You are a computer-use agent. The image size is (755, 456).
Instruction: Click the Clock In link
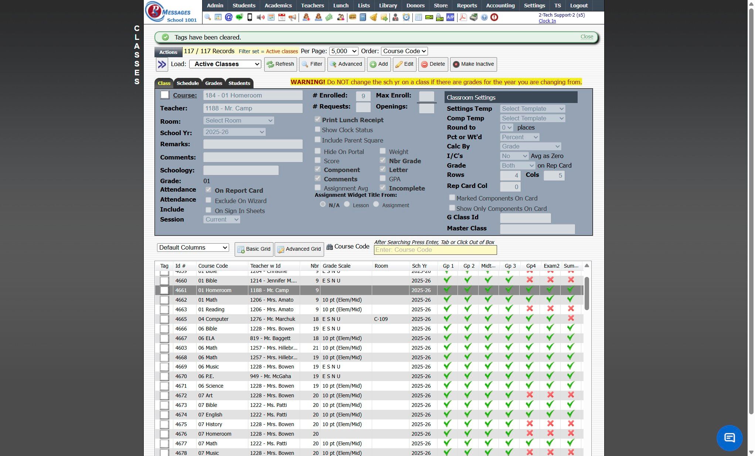click(x=547, y=21)
